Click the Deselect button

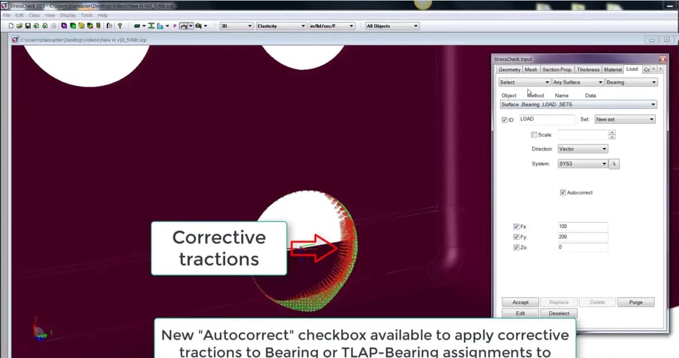(x=559, y=313)
